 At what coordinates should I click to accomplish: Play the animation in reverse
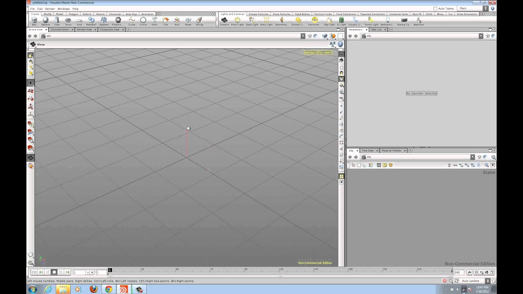pyautogui.click(x=47, y=272)
